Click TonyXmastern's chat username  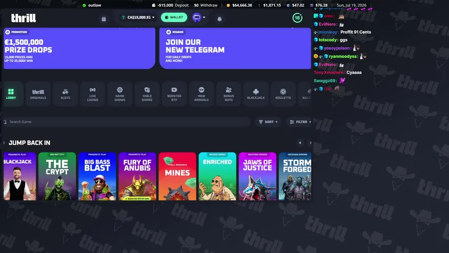(x=329, y=73)
